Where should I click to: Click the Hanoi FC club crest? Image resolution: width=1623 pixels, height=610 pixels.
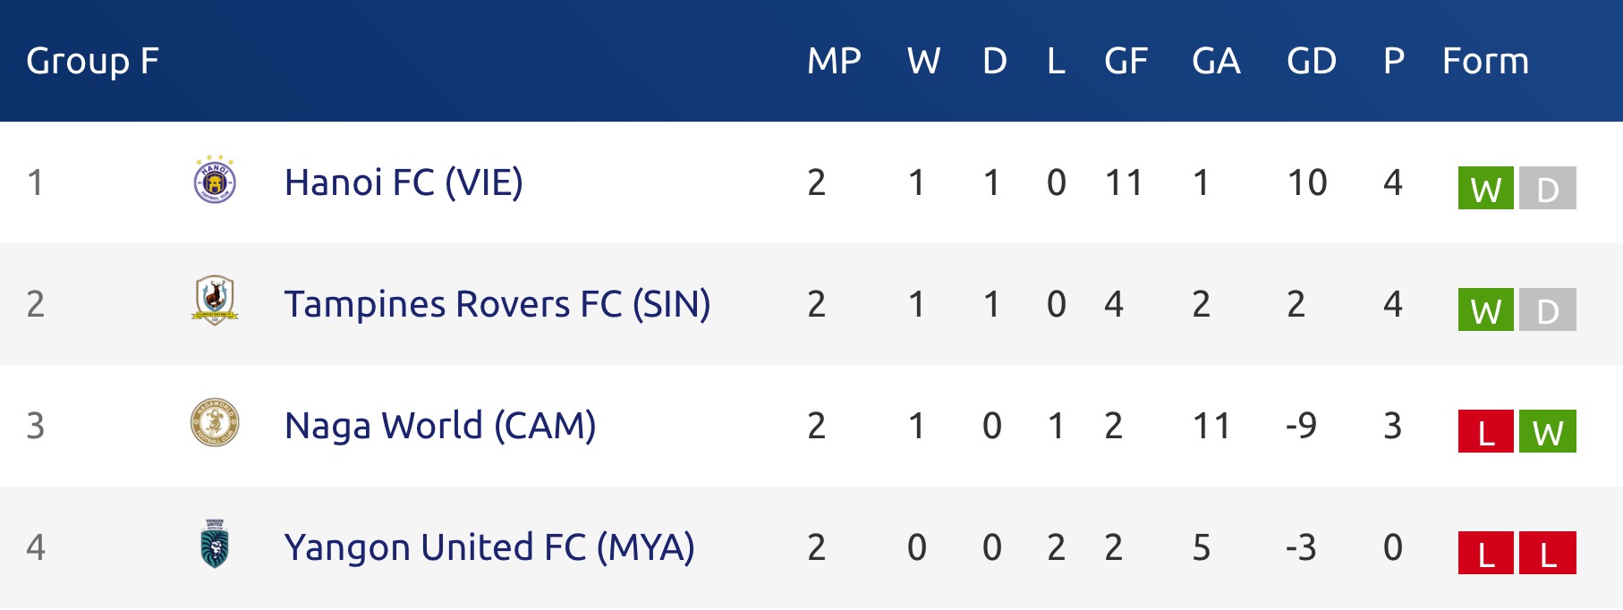[215, 180]
